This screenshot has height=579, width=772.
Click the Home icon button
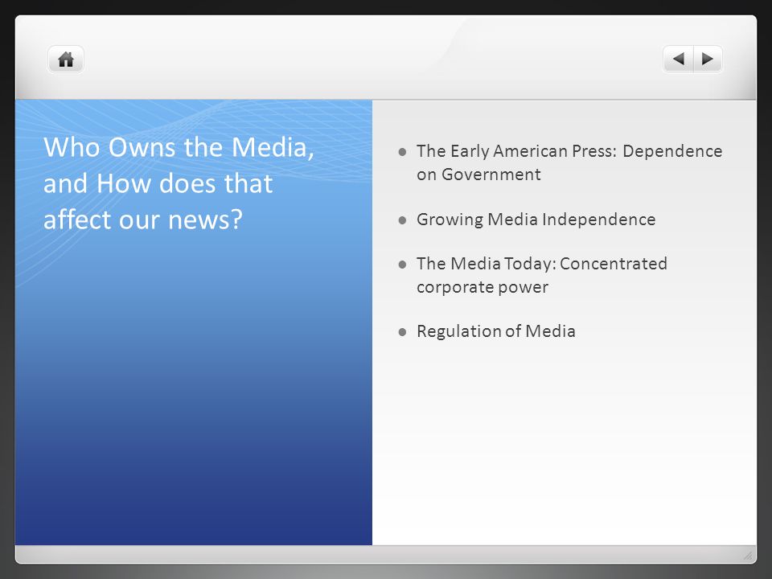(x=66, y=60)
